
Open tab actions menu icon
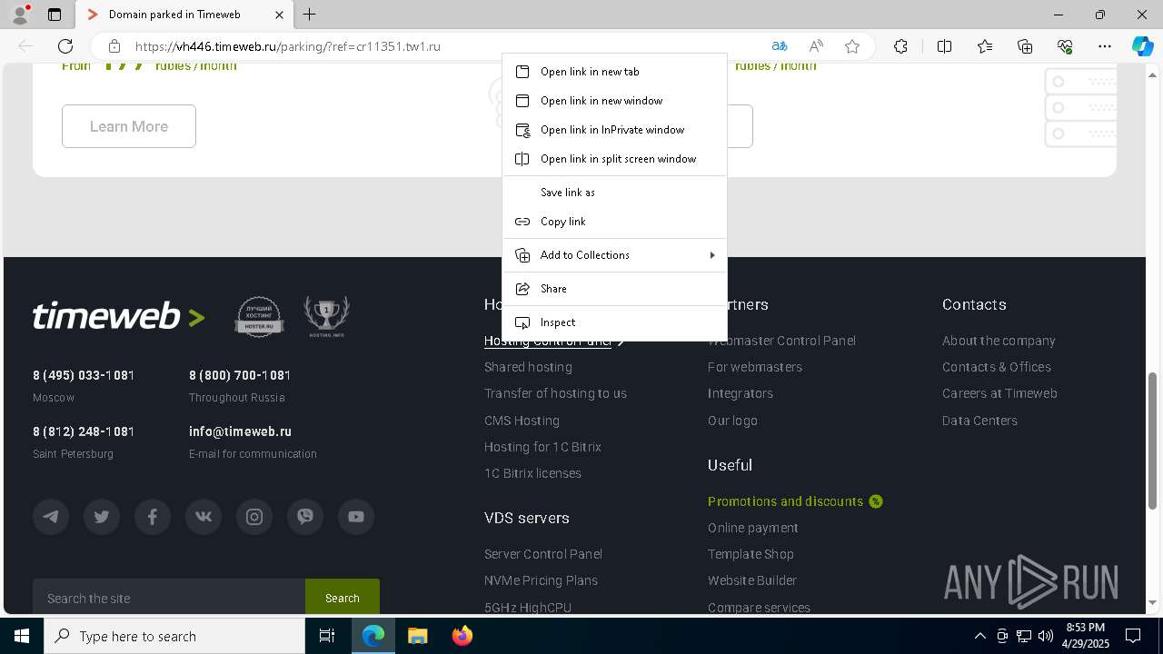tap(55, 15)
